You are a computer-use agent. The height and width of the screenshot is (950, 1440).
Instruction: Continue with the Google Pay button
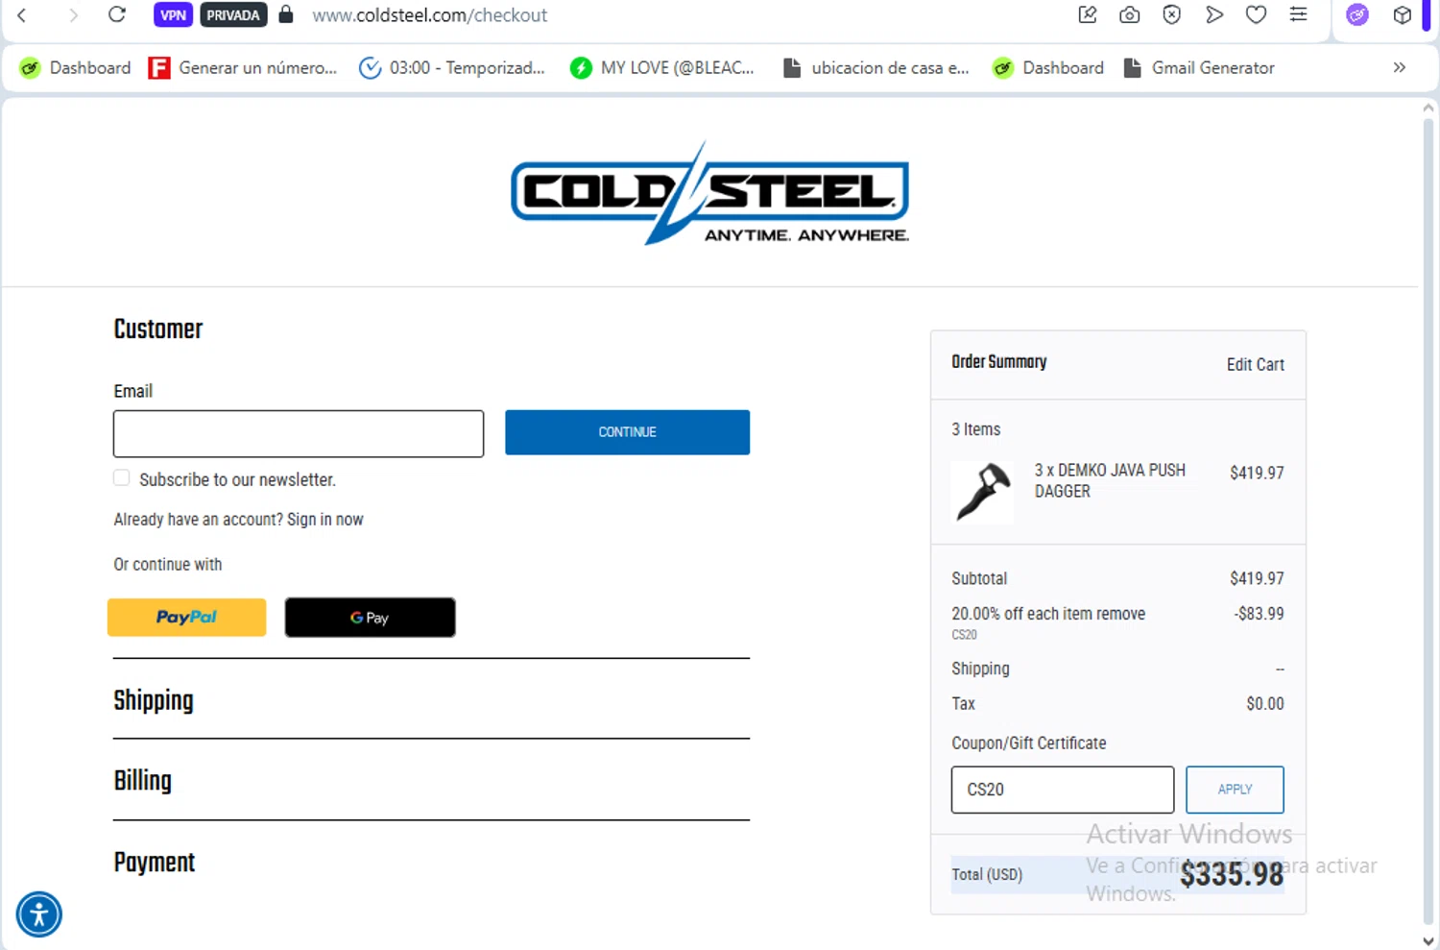point(370,618)
